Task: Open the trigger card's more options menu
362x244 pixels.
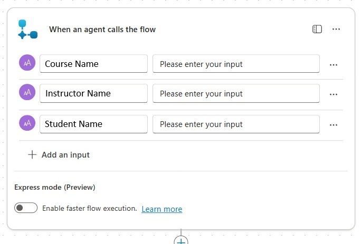Action: tap(336, 30)
